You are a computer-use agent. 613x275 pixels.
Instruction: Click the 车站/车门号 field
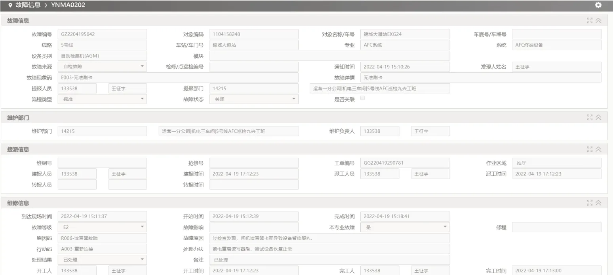point(254,45)
